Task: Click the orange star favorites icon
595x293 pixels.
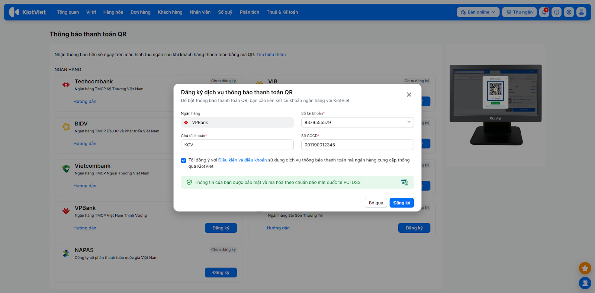Action: (585, 268)
